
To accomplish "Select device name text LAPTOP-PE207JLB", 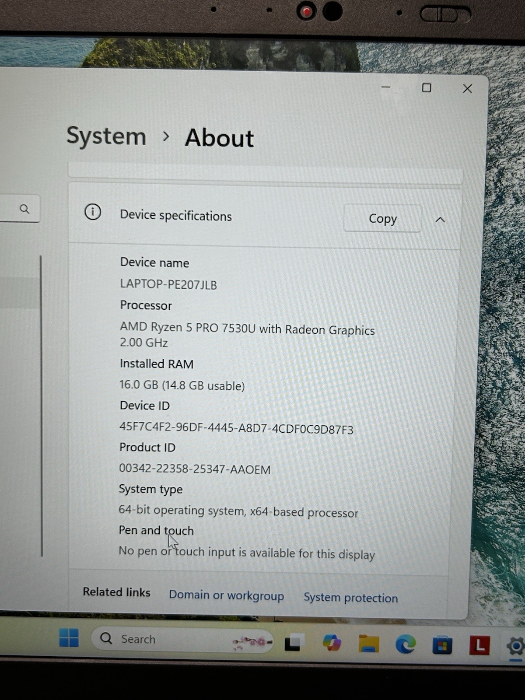I will pyautogui.click(x=168, y=284).
